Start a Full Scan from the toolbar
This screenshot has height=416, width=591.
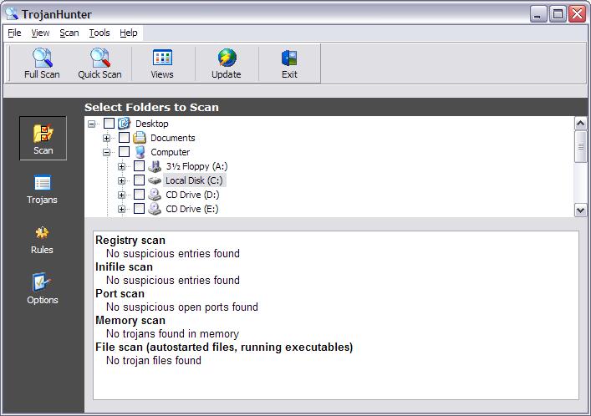[42, 63]
